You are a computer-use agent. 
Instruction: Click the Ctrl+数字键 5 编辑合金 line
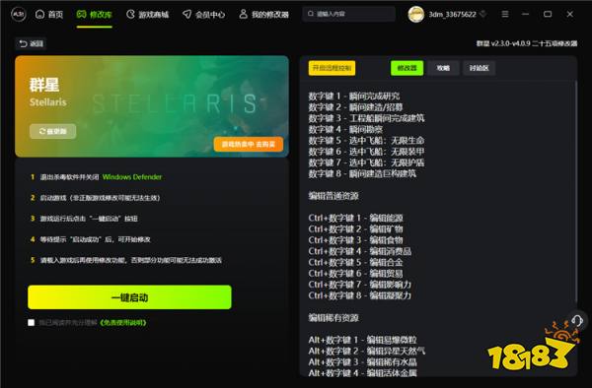[x=355, y=262]
